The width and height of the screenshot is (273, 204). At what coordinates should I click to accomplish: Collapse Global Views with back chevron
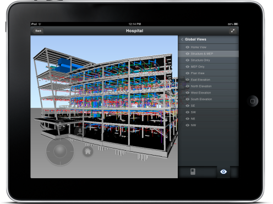click(x=182, y=40)
